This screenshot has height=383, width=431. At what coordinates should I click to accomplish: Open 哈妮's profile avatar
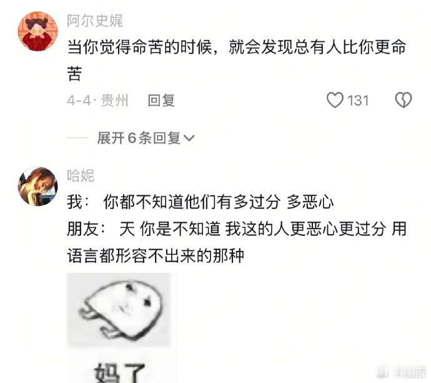point(38,186)
